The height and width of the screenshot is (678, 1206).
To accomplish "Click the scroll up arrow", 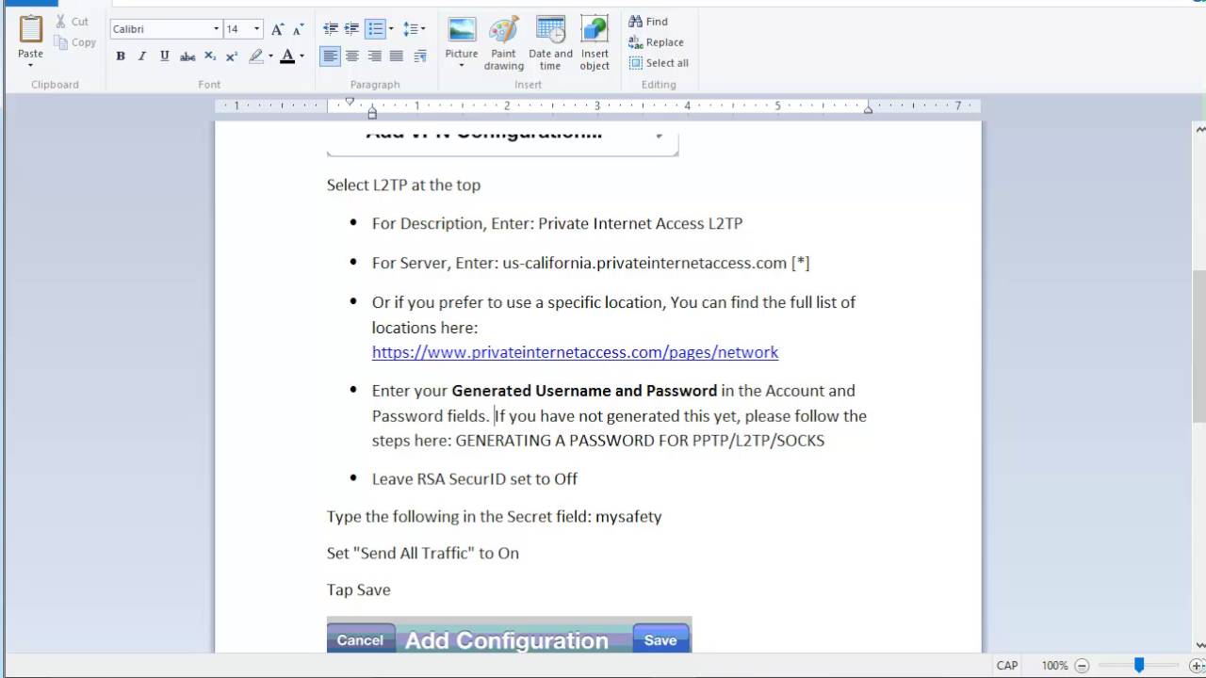I will 1198,129.
